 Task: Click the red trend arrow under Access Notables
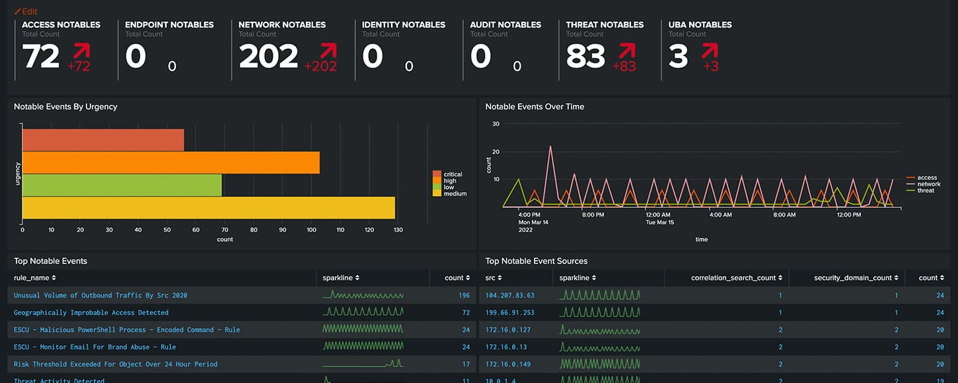tap(81, 51)
